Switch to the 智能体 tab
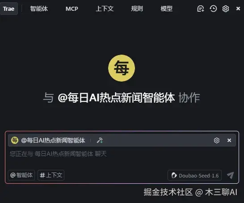 click(x=39, y=9)
